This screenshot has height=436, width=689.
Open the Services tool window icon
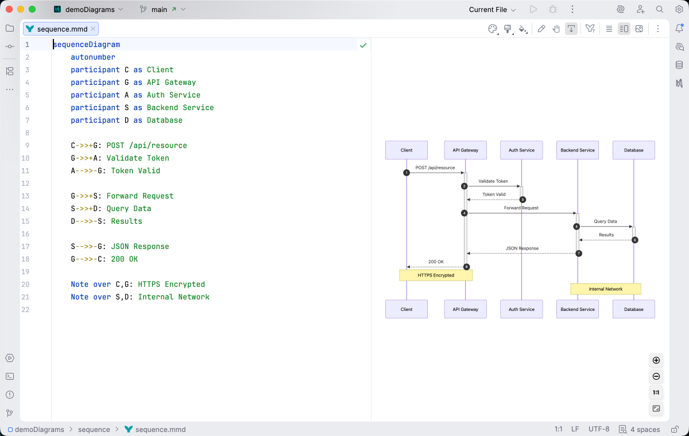click(10, 358)
